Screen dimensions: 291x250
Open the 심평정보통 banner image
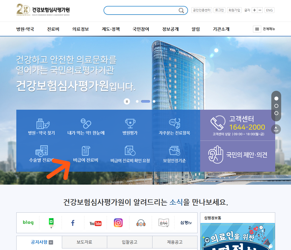238,237
